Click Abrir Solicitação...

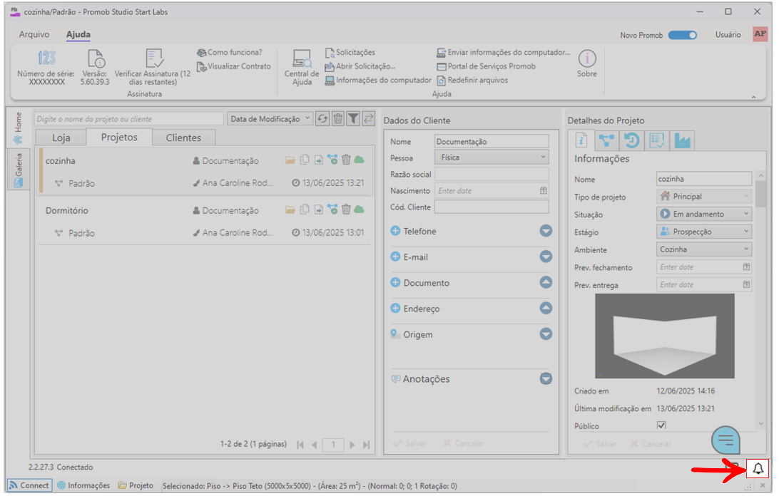tap(360, 66)
